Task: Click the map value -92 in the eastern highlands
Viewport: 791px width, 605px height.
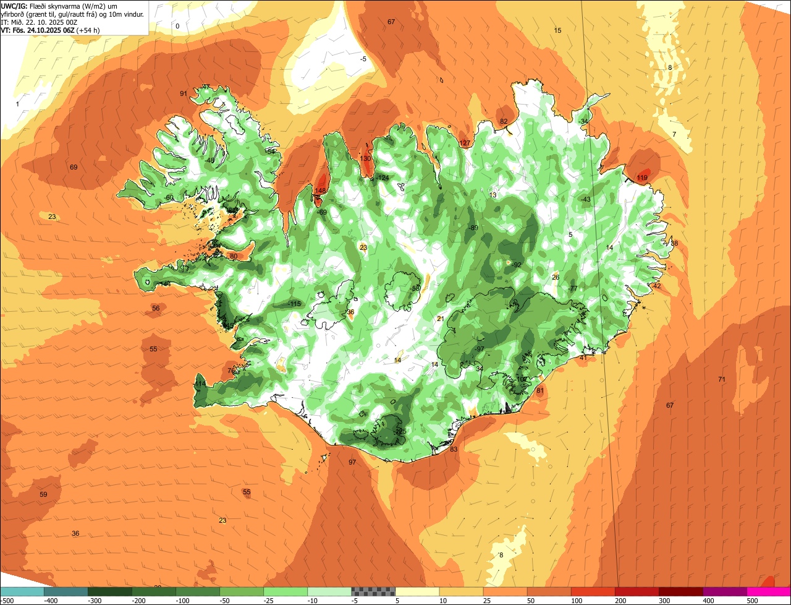Action: point(517,265)
